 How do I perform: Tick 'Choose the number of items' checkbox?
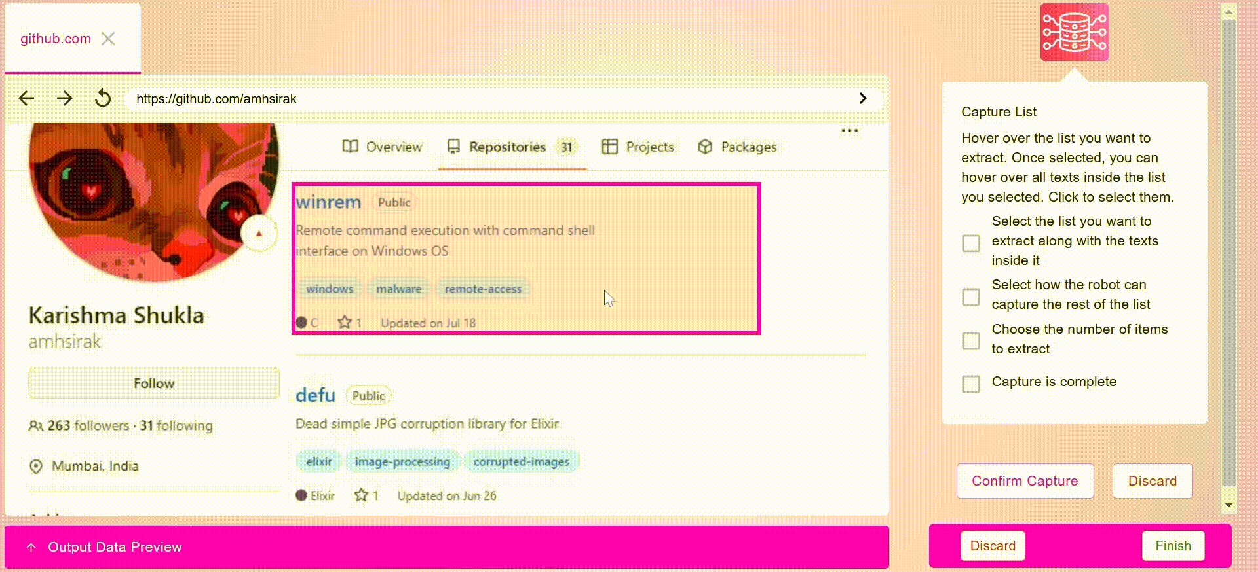coord(971,341)
